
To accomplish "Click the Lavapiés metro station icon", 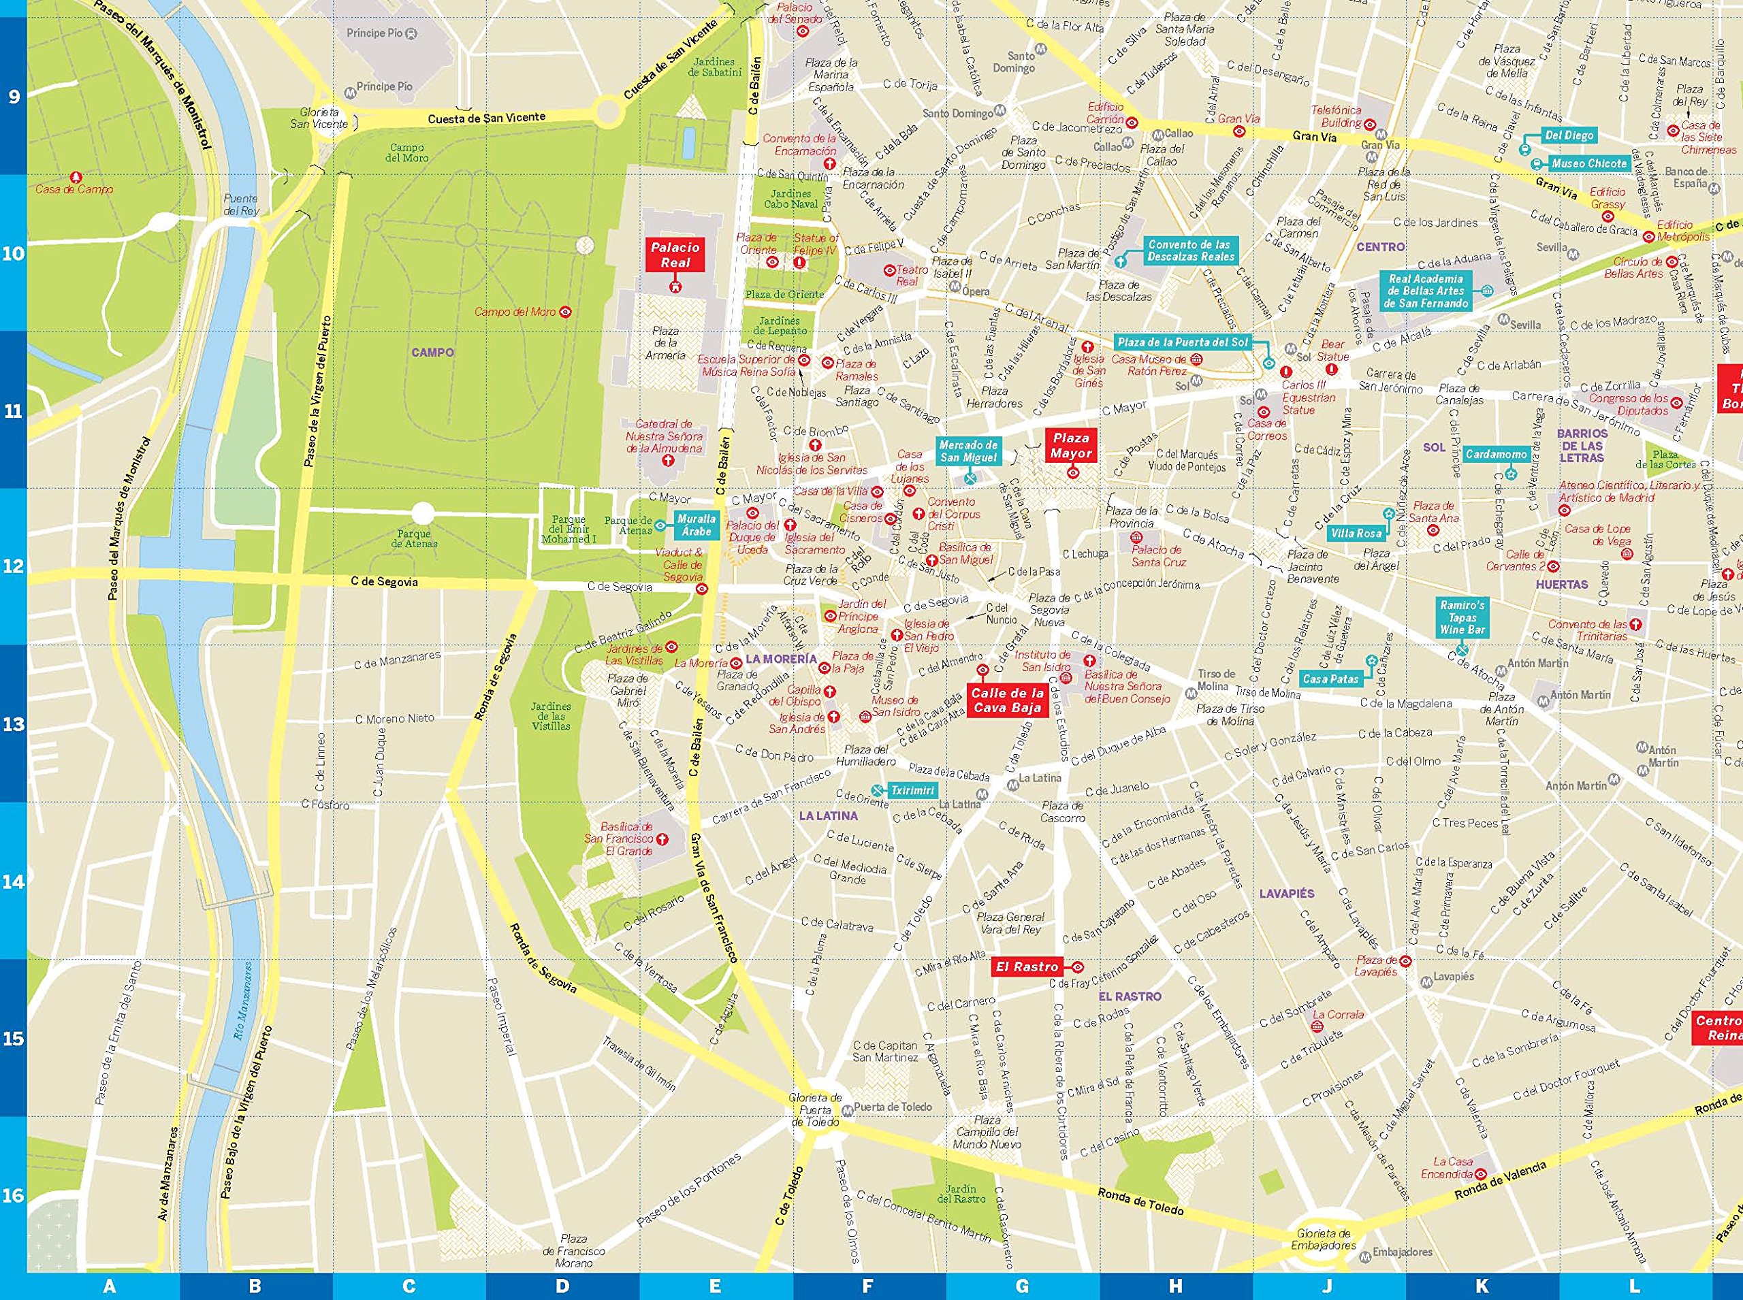I will (1425, 982).
